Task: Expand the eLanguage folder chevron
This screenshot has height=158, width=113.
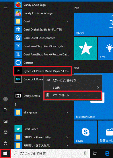Action: pos(67,112)
